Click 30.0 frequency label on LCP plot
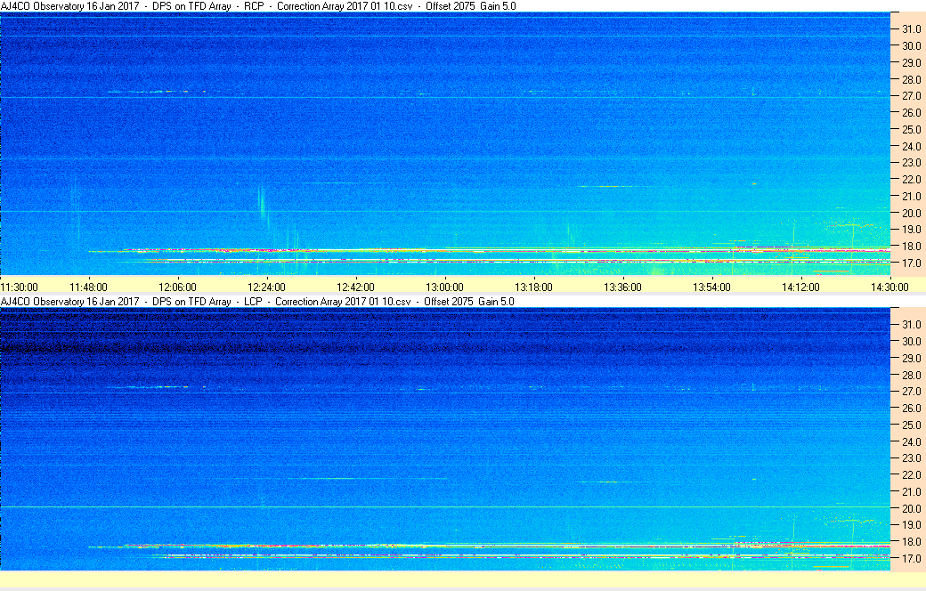 tap(911, 341)
